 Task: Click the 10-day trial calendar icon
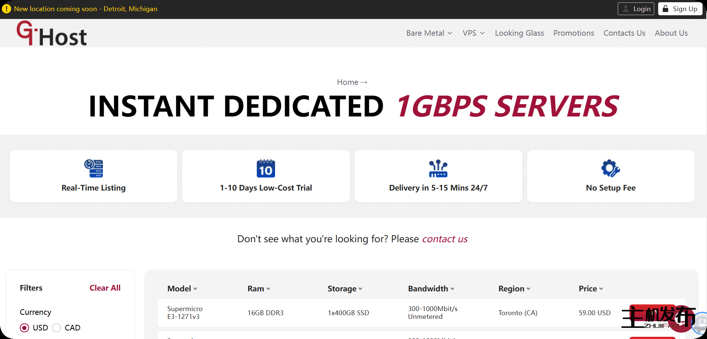tap(266, 169)
